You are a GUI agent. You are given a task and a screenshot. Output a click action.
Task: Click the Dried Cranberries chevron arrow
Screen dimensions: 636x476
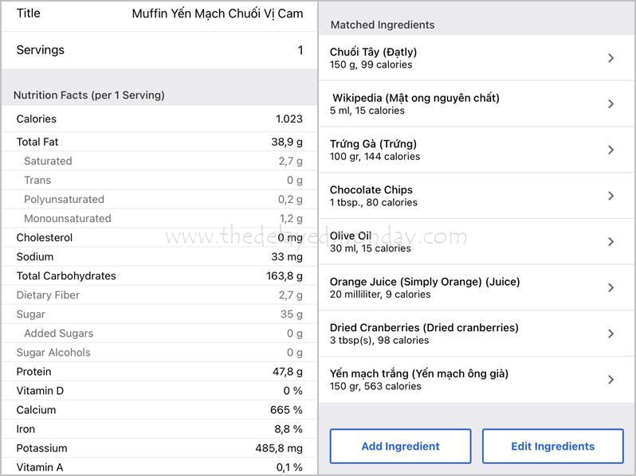tap(611, 334)
